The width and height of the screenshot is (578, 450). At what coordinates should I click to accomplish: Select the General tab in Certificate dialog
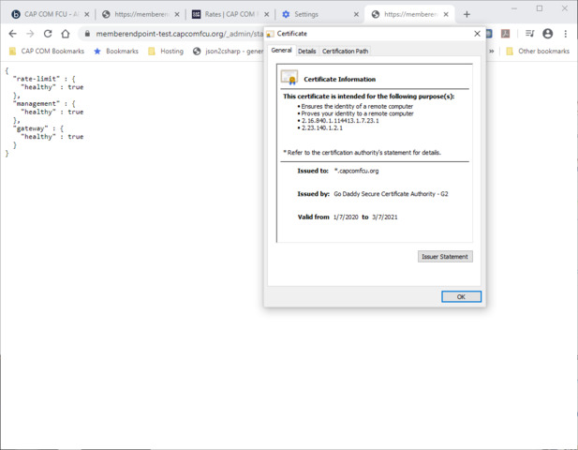(x=282, y=51)
